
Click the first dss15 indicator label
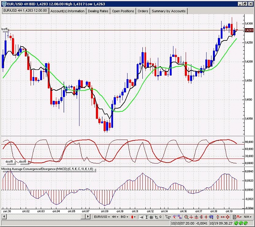[9, 162]
